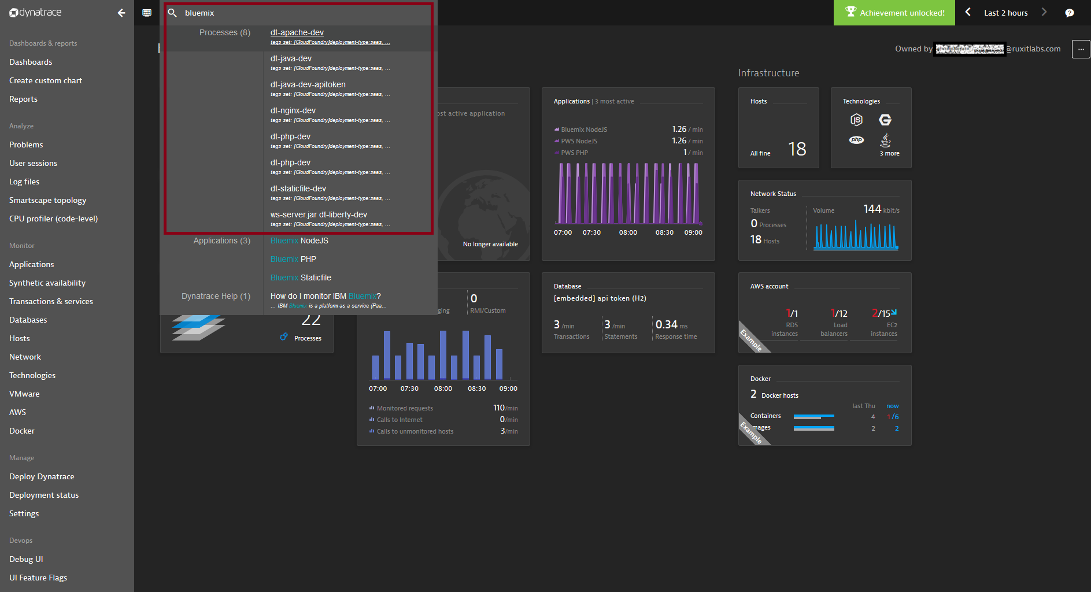Go to next timeframe arrow

[1044, 12]
